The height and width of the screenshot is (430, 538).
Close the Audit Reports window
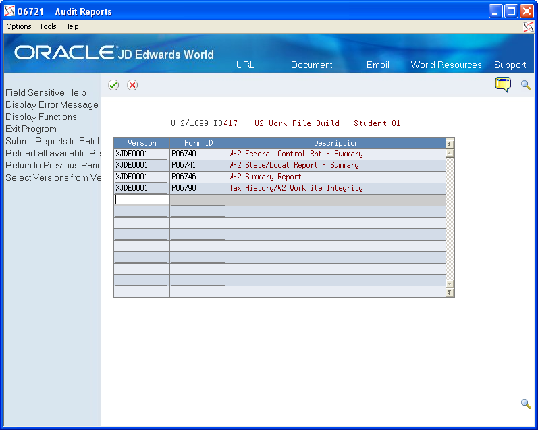pyautogui.click(x=527, y=11)
